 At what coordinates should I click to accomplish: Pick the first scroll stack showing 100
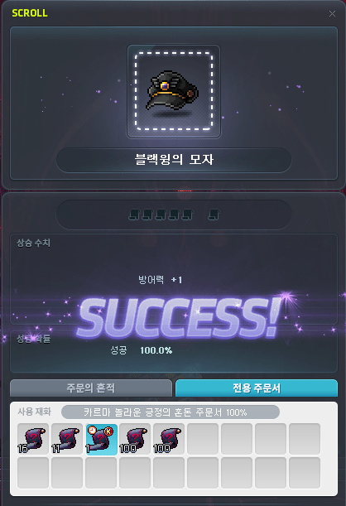click(135, 439)
